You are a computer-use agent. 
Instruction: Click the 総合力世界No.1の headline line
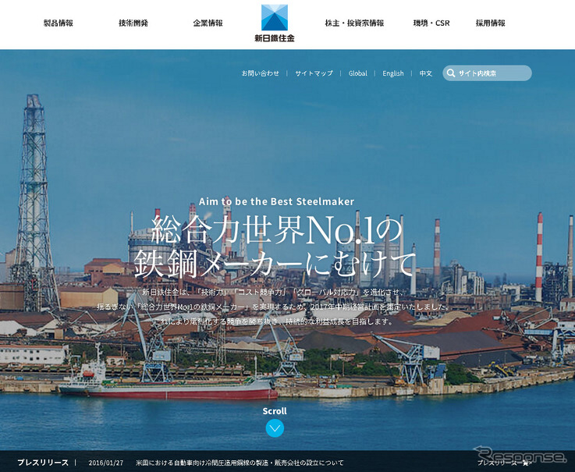click(x=277, y=230)
